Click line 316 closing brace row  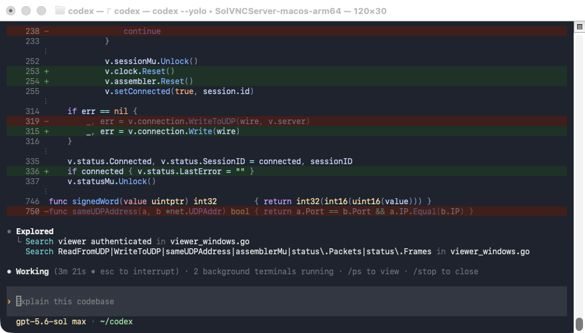pos(287,141)
